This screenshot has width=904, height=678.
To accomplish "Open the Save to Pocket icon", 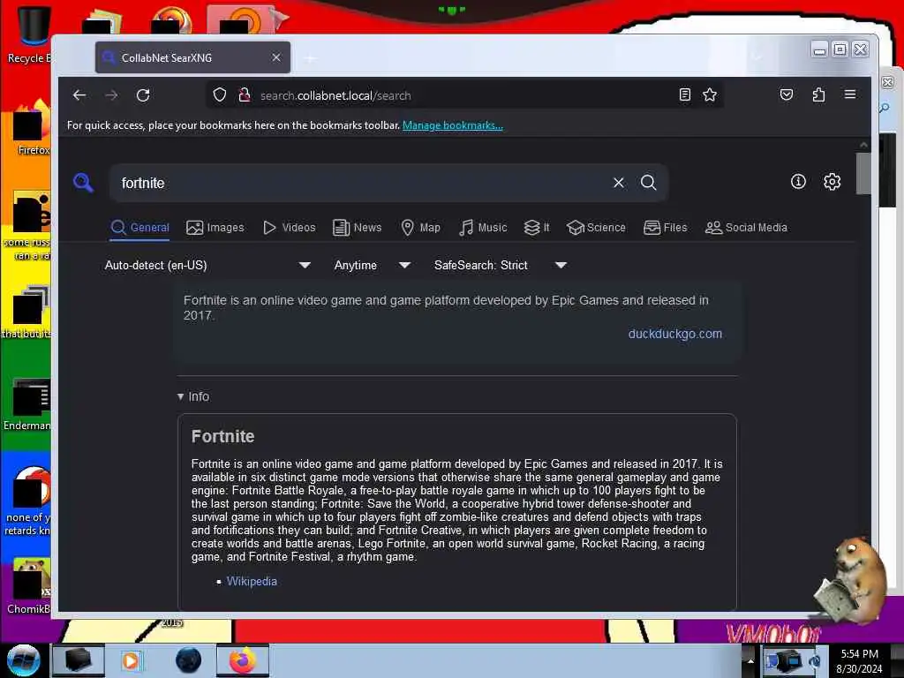I will click(x=787, y=94).
